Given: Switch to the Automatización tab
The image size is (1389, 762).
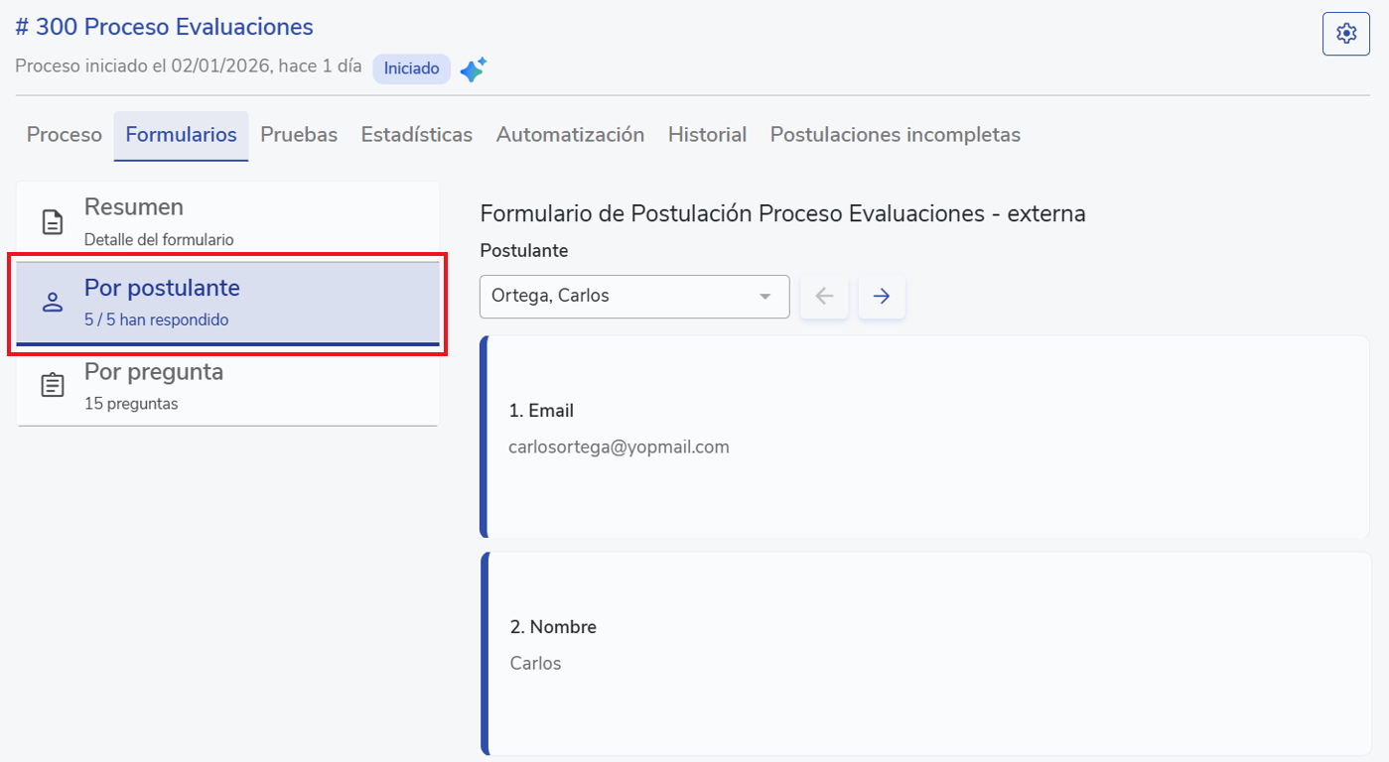Looking at the screenshot, I should pos(570,135).
